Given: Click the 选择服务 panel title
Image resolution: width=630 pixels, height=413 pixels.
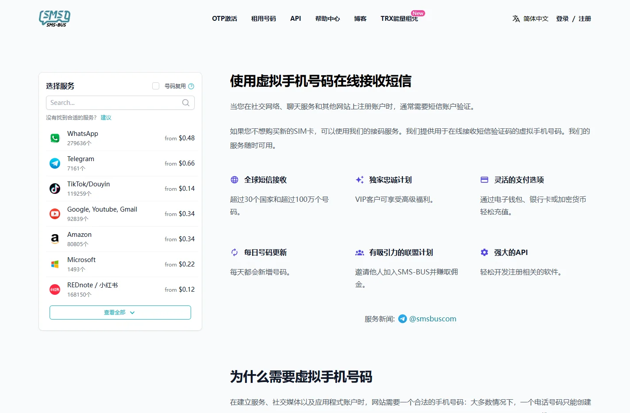Looking at the screenshot, I should click(x=60, y=86).
